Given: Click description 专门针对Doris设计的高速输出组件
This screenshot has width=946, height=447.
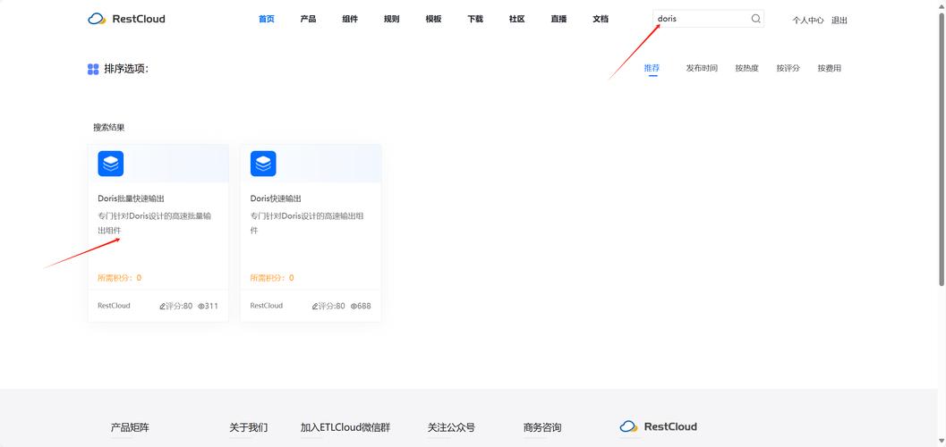Looking at the screenshot, I should [307, 223].
